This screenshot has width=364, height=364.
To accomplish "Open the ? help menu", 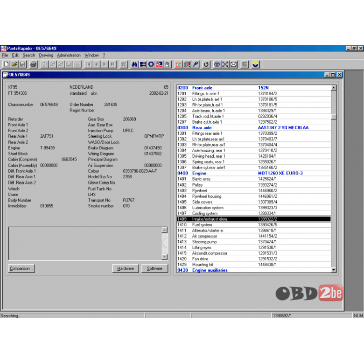I will point(104,55).
